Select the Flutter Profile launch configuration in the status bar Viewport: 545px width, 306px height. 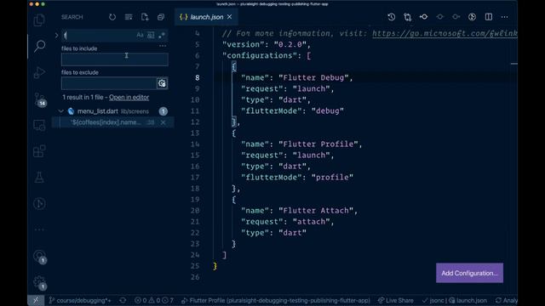[x=276, y=300]
